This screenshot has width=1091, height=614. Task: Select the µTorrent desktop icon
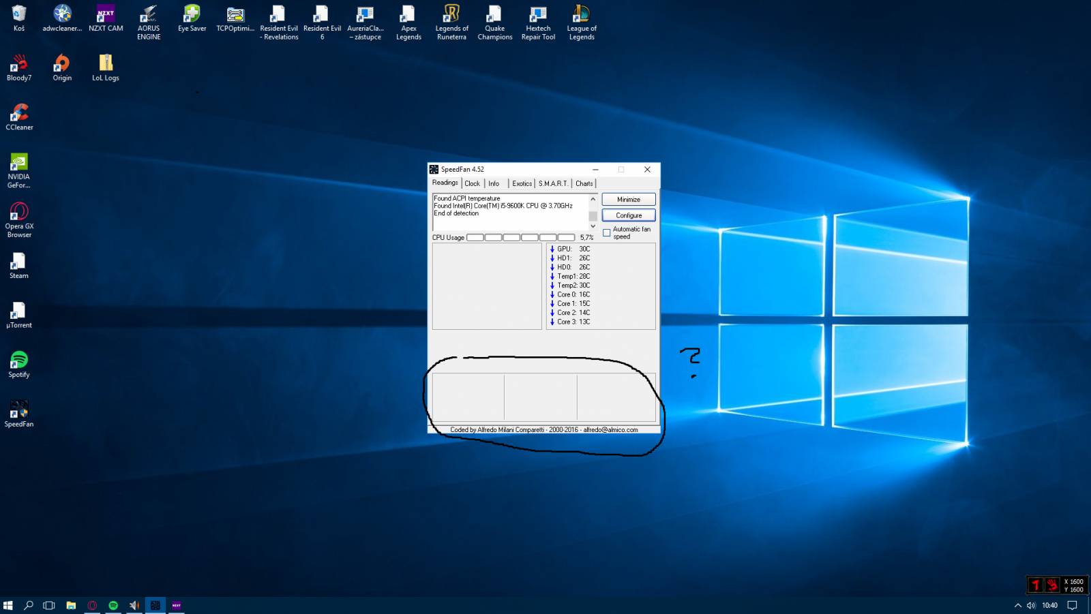coord(19,315)
